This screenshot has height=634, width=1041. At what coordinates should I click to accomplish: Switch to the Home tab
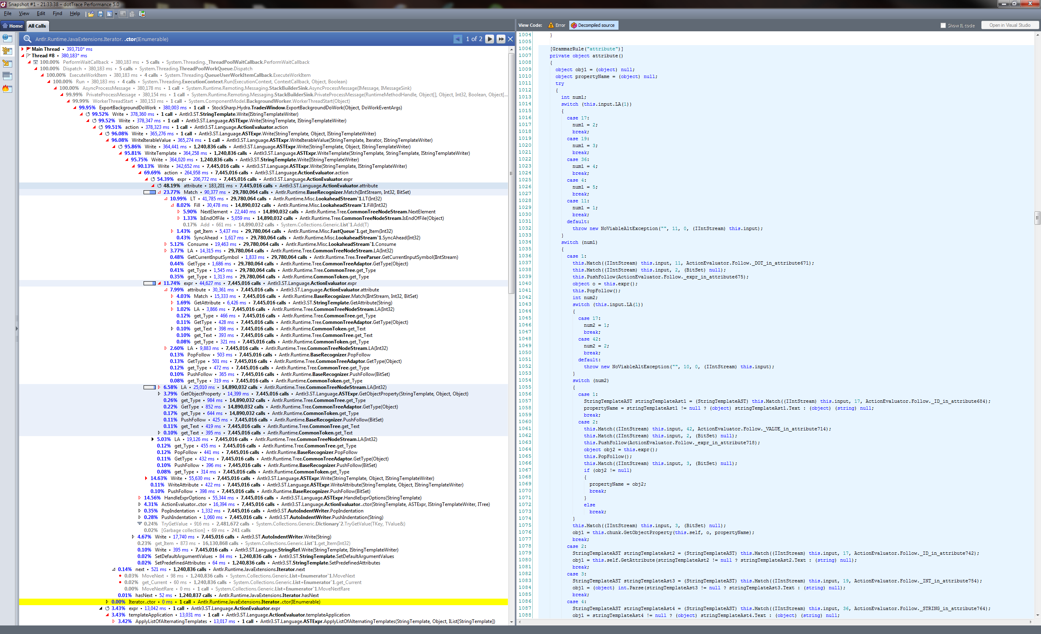point(12,26)
